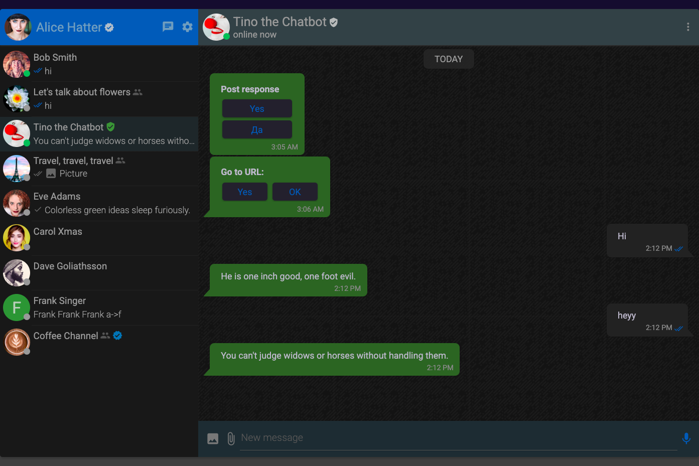Attach a file with paperclip icon

point(231,439)
